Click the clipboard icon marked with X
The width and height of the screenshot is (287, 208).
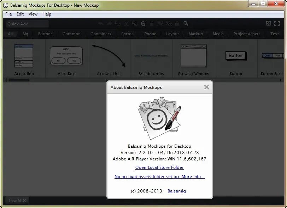click(x=268, y=23)
